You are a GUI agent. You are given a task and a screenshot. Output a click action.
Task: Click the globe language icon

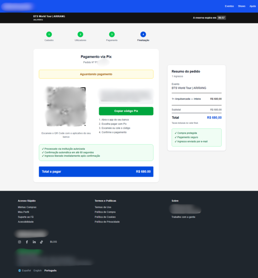coord(20,271)
